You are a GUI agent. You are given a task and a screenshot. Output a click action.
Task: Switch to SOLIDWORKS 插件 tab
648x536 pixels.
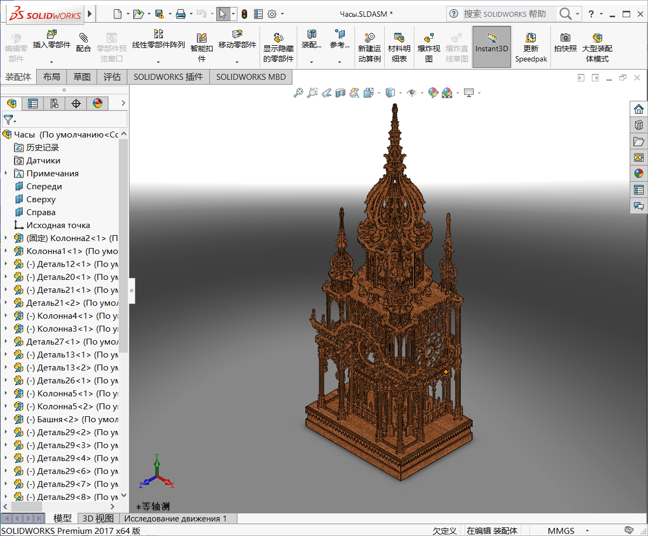pos(168,77)
